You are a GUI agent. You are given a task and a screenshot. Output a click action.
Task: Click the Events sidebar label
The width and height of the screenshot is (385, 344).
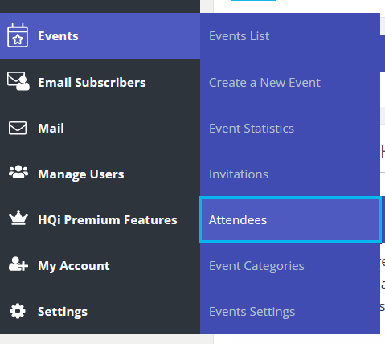(x=58, y=36)
